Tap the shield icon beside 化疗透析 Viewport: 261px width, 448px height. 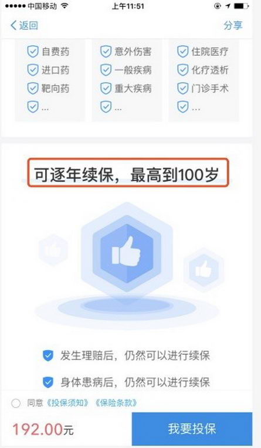click(182, 70)
